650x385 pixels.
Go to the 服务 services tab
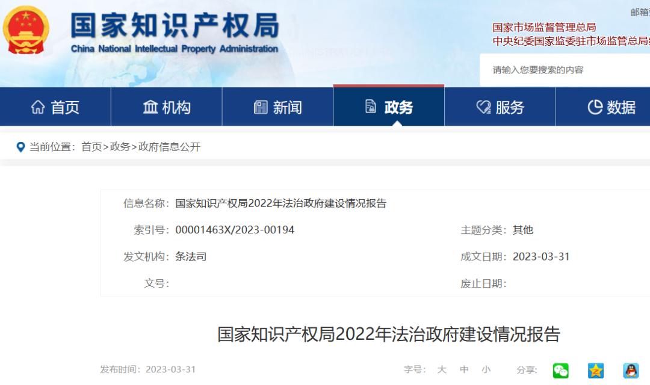[x=500, y=108]
